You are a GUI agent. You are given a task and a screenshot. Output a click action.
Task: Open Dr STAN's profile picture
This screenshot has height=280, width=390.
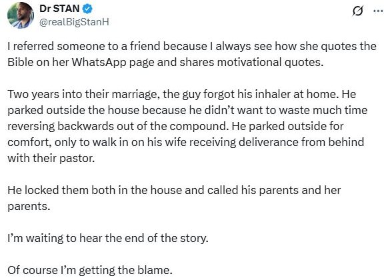[x=21, y=15]
